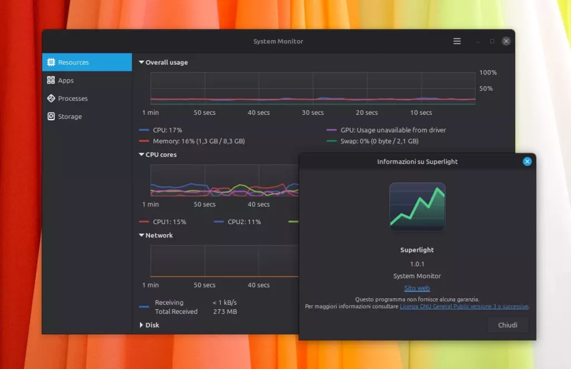Click the Superlight app logo in About dialog
This screenshot has width=571, height=369.
click(x=417, y=206)
